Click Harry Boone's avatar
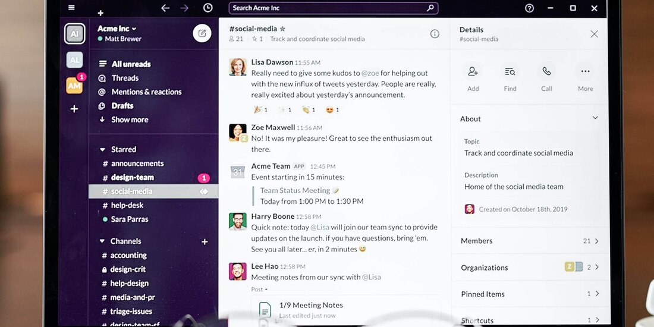This screenshot has width=654, height=327. [238, 222]
